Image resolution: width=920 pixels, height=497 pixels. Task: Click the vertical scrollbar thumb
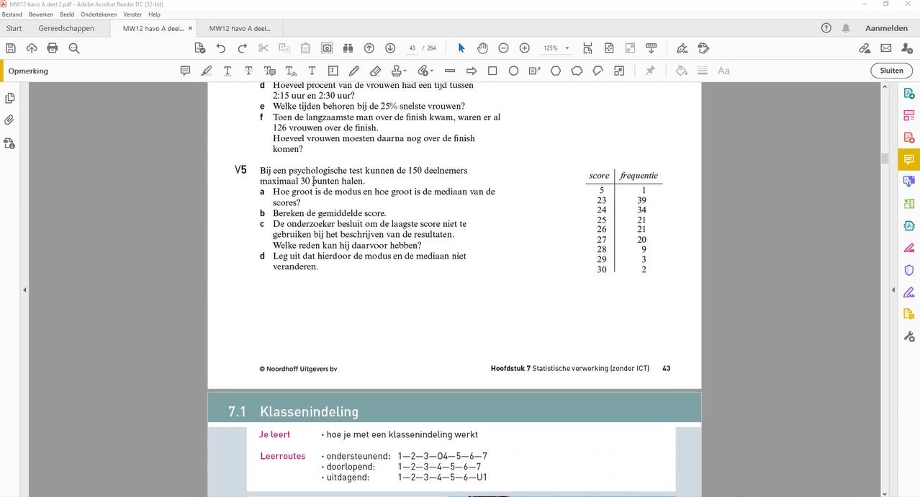click(x=885, y=158)
